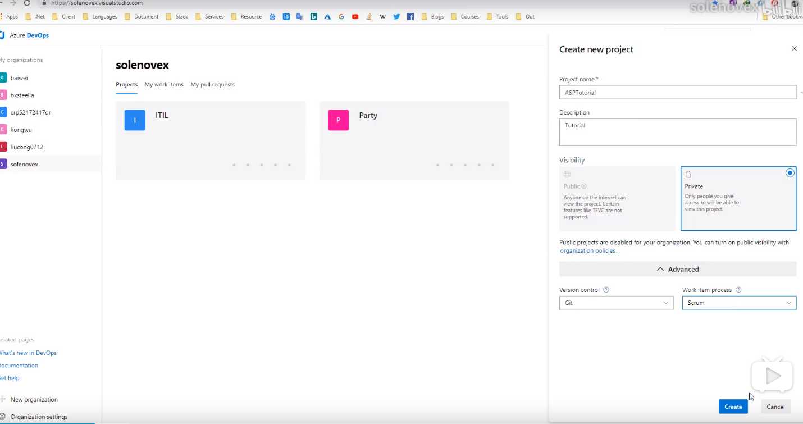Open Other bookmarks folder
This screenshot has height=424, width=803.
pos(782,17)
